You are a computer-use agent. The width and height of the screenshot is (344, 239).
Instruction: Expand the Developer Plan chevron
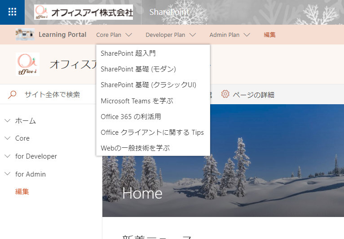193,35
